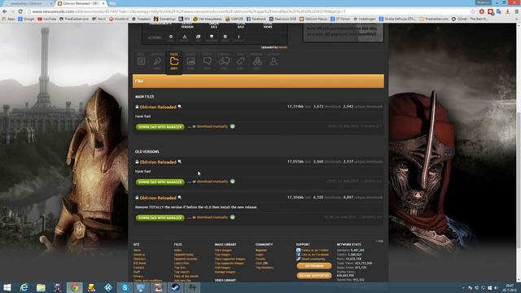Open Files of the month link
Viewport: 521px width, 293px height.
click(x=186, y=276)
